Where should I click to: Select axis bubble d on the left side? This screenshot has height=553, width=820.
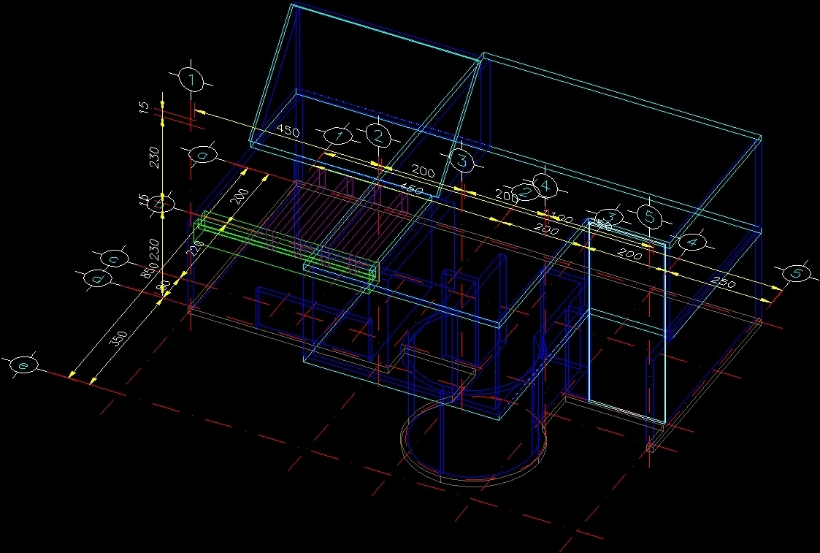[x=96, y=278]
